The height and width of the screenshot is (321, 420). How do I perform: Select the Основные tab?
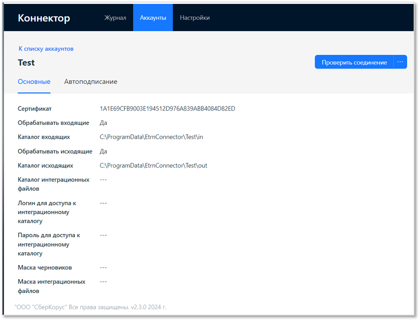(x=34, y=82)
